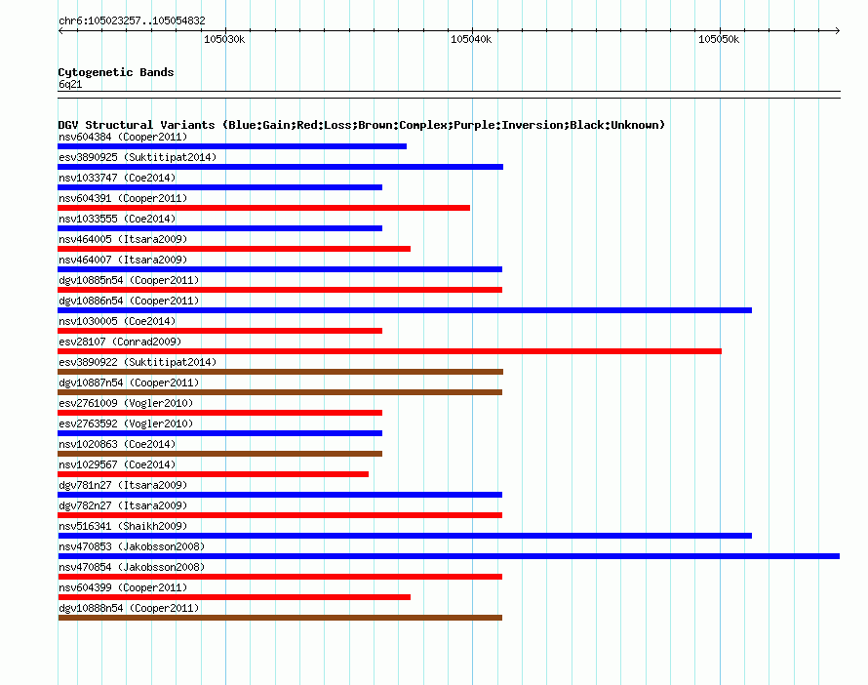Select the red loss bar for nsv604391
868x685 pixels.
pyautogui.click(x=264, y=208)
